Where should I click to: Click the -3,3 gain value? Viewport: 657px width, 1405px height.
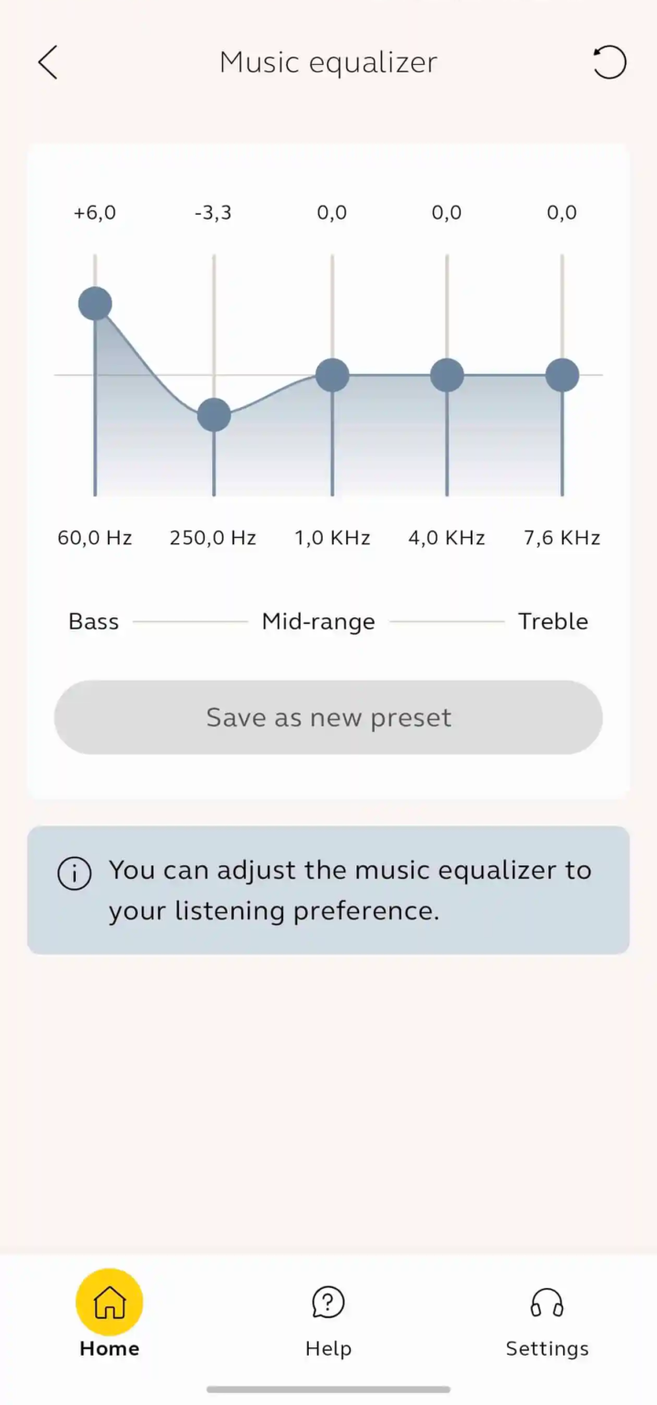pos(213,213)
